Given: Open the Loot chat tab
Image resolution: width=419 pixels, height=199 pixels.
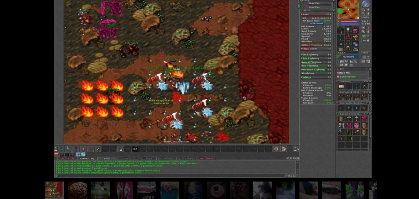Looking at the screenshot, I should coord(107,158).
